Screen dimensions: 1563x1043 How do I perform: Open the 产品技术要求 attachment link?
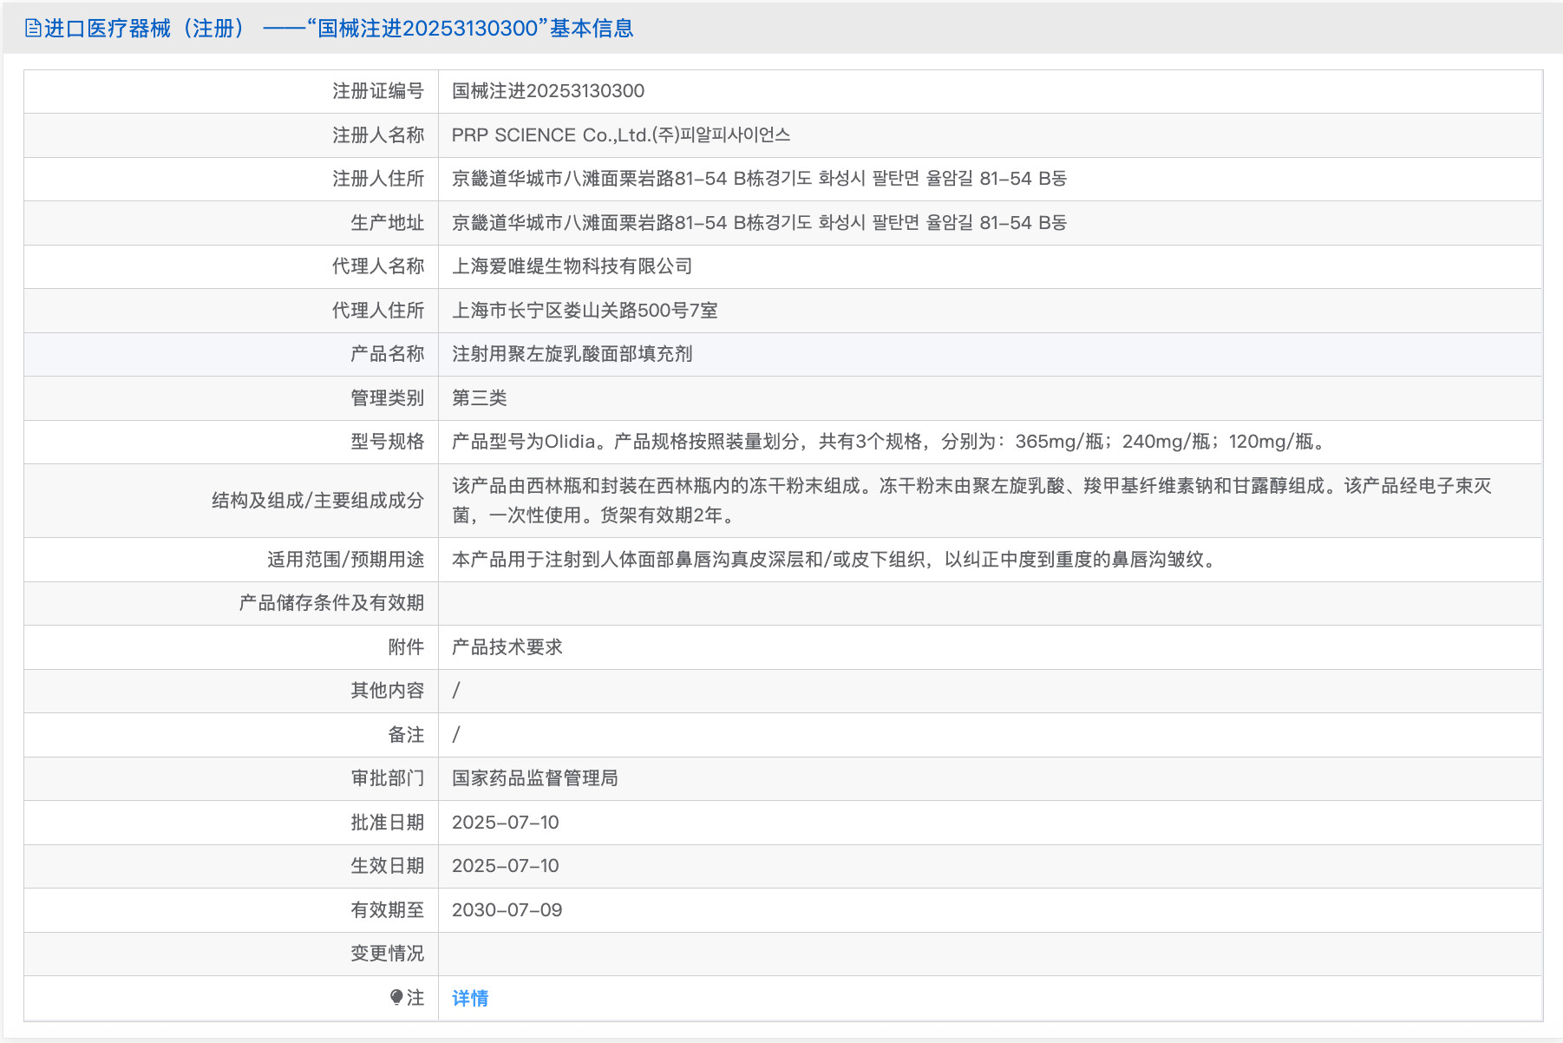506,647
